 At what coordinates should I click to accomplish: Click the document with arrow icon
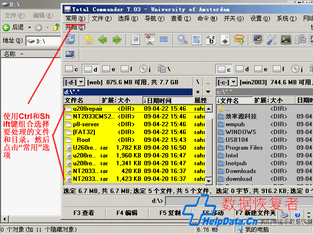click(225, 39)
